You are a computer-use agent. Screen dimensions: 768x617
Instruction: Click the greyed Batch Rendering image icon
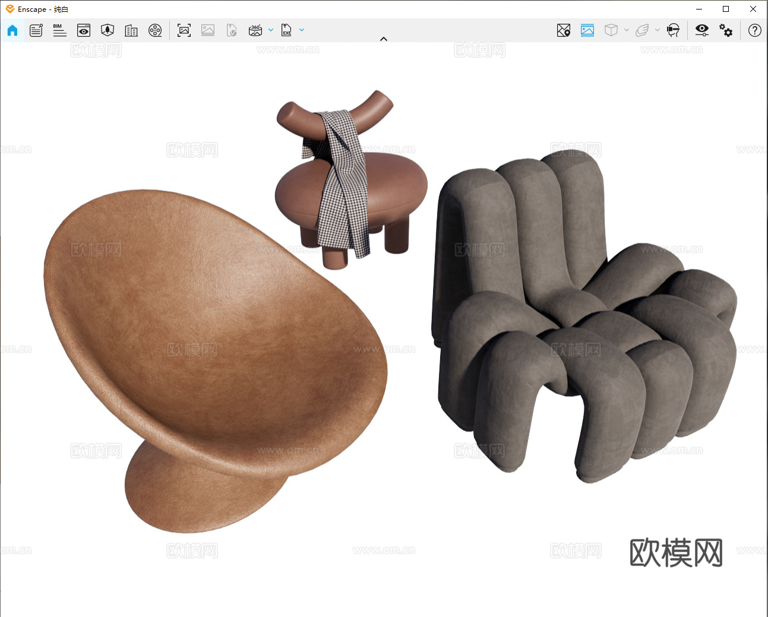(208, 30)
